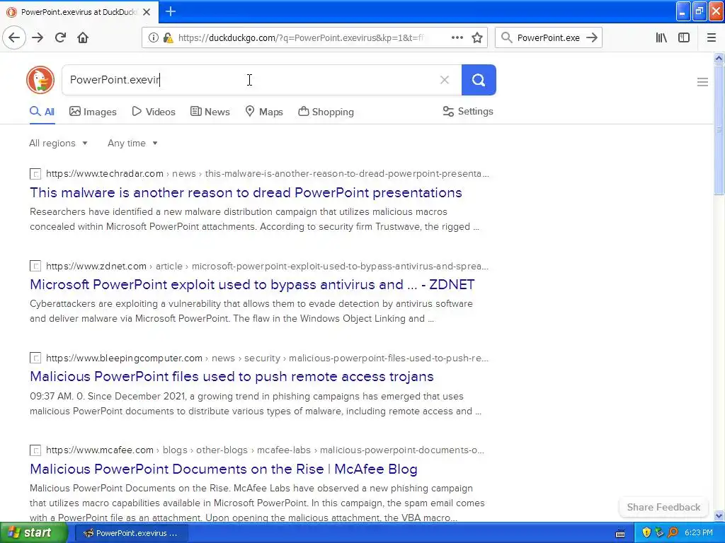The image size is (725, 543).
Task: Bookmark this page with the star
Action: pos(477,38)
